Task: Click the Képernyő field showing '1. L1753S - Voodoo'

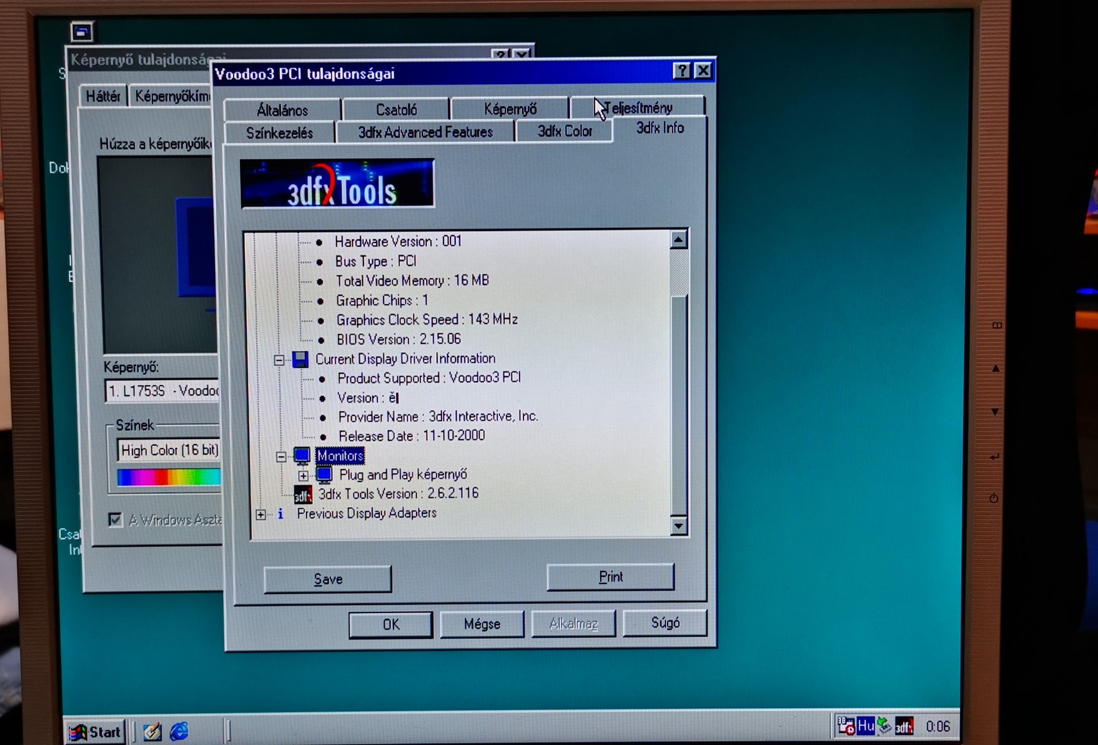Action: coord(162,391)
